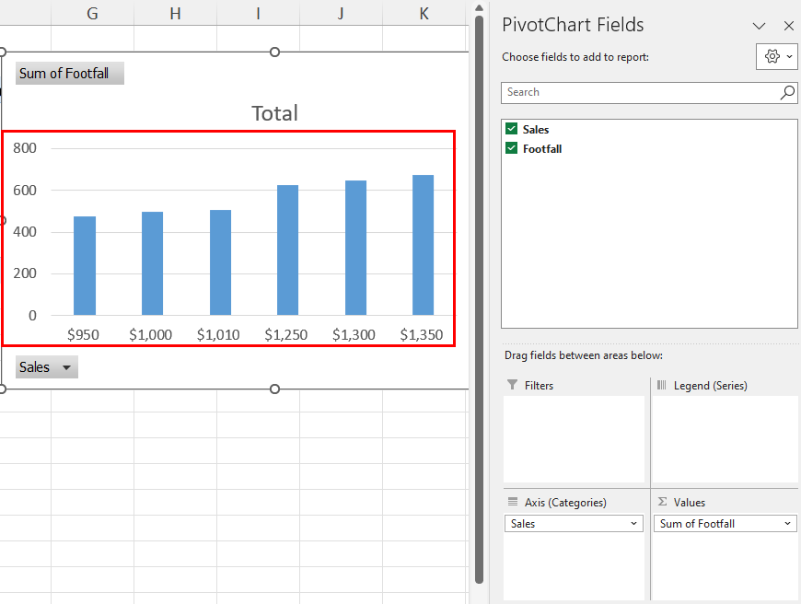
Task: Click the $1,010 bar in chart
Action: coord(220,262)
